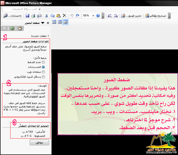This screenshot has width=178, height=155.
Task: Select the 'رسائل البريد الإلكتروني' radio option
Action: pyautogui.click(x=43, y=77)
